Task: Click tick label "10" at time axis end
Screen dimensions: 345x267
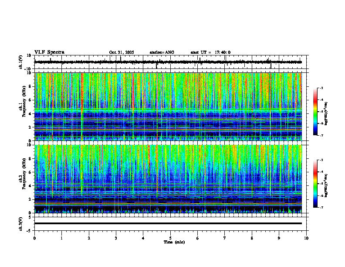Action: [306, 238]
